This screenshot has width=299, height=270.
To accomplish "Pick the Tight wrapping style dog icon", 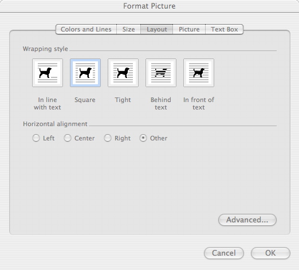I will point(123,73).
